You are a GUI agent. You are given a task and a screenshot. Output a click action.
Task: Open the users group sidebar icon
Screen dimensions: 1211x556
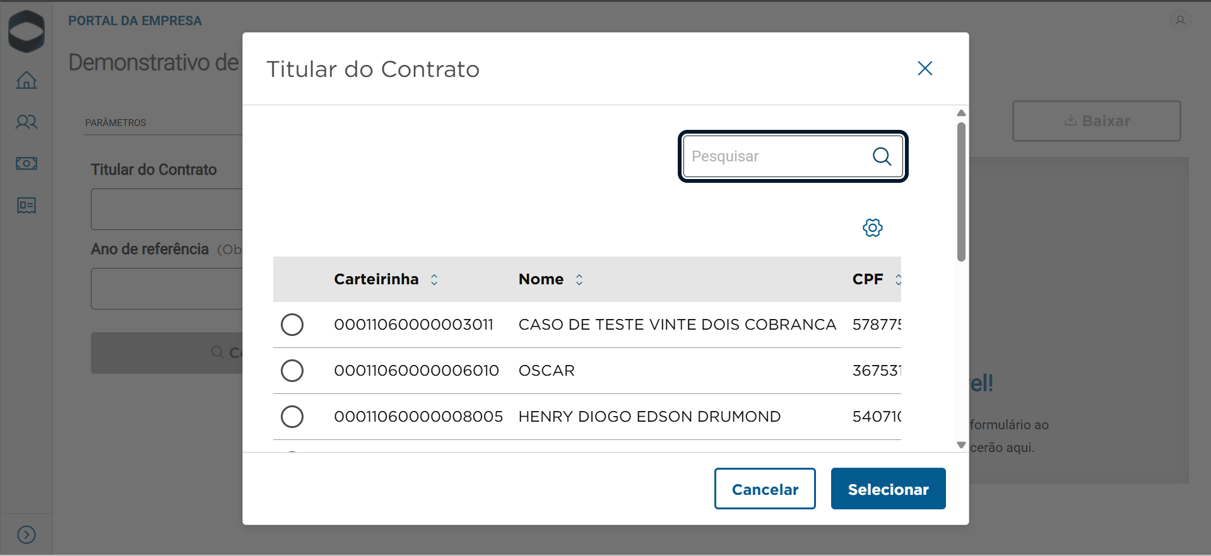tap(27, 122)
